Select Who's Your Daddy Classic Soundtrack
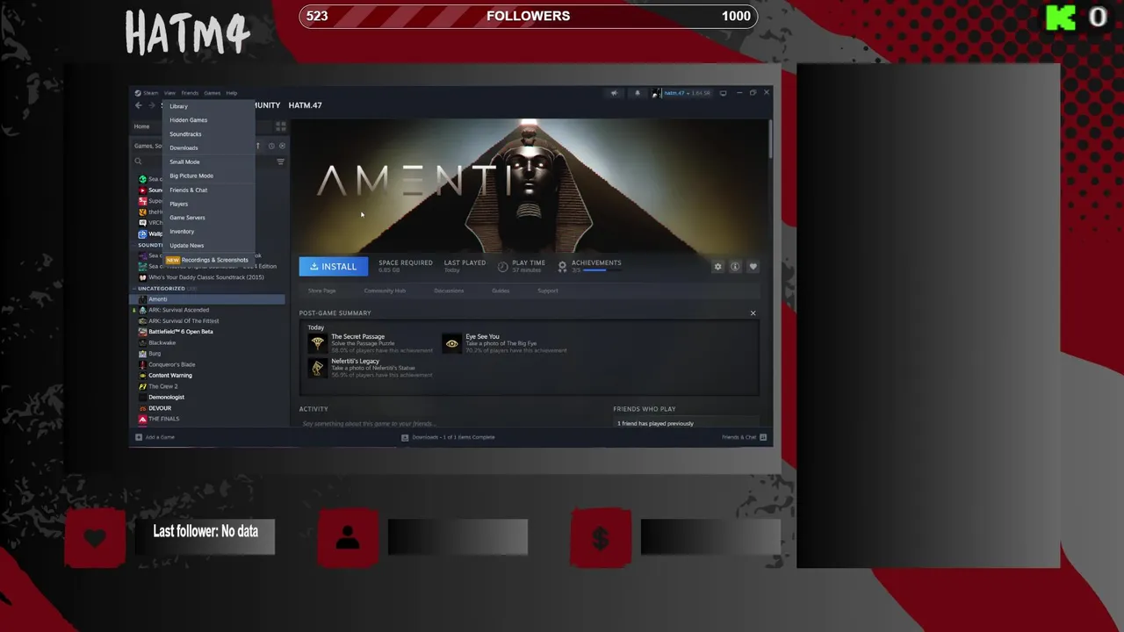Viewport: 1124px width, 632px height. (x=208, y=277)
